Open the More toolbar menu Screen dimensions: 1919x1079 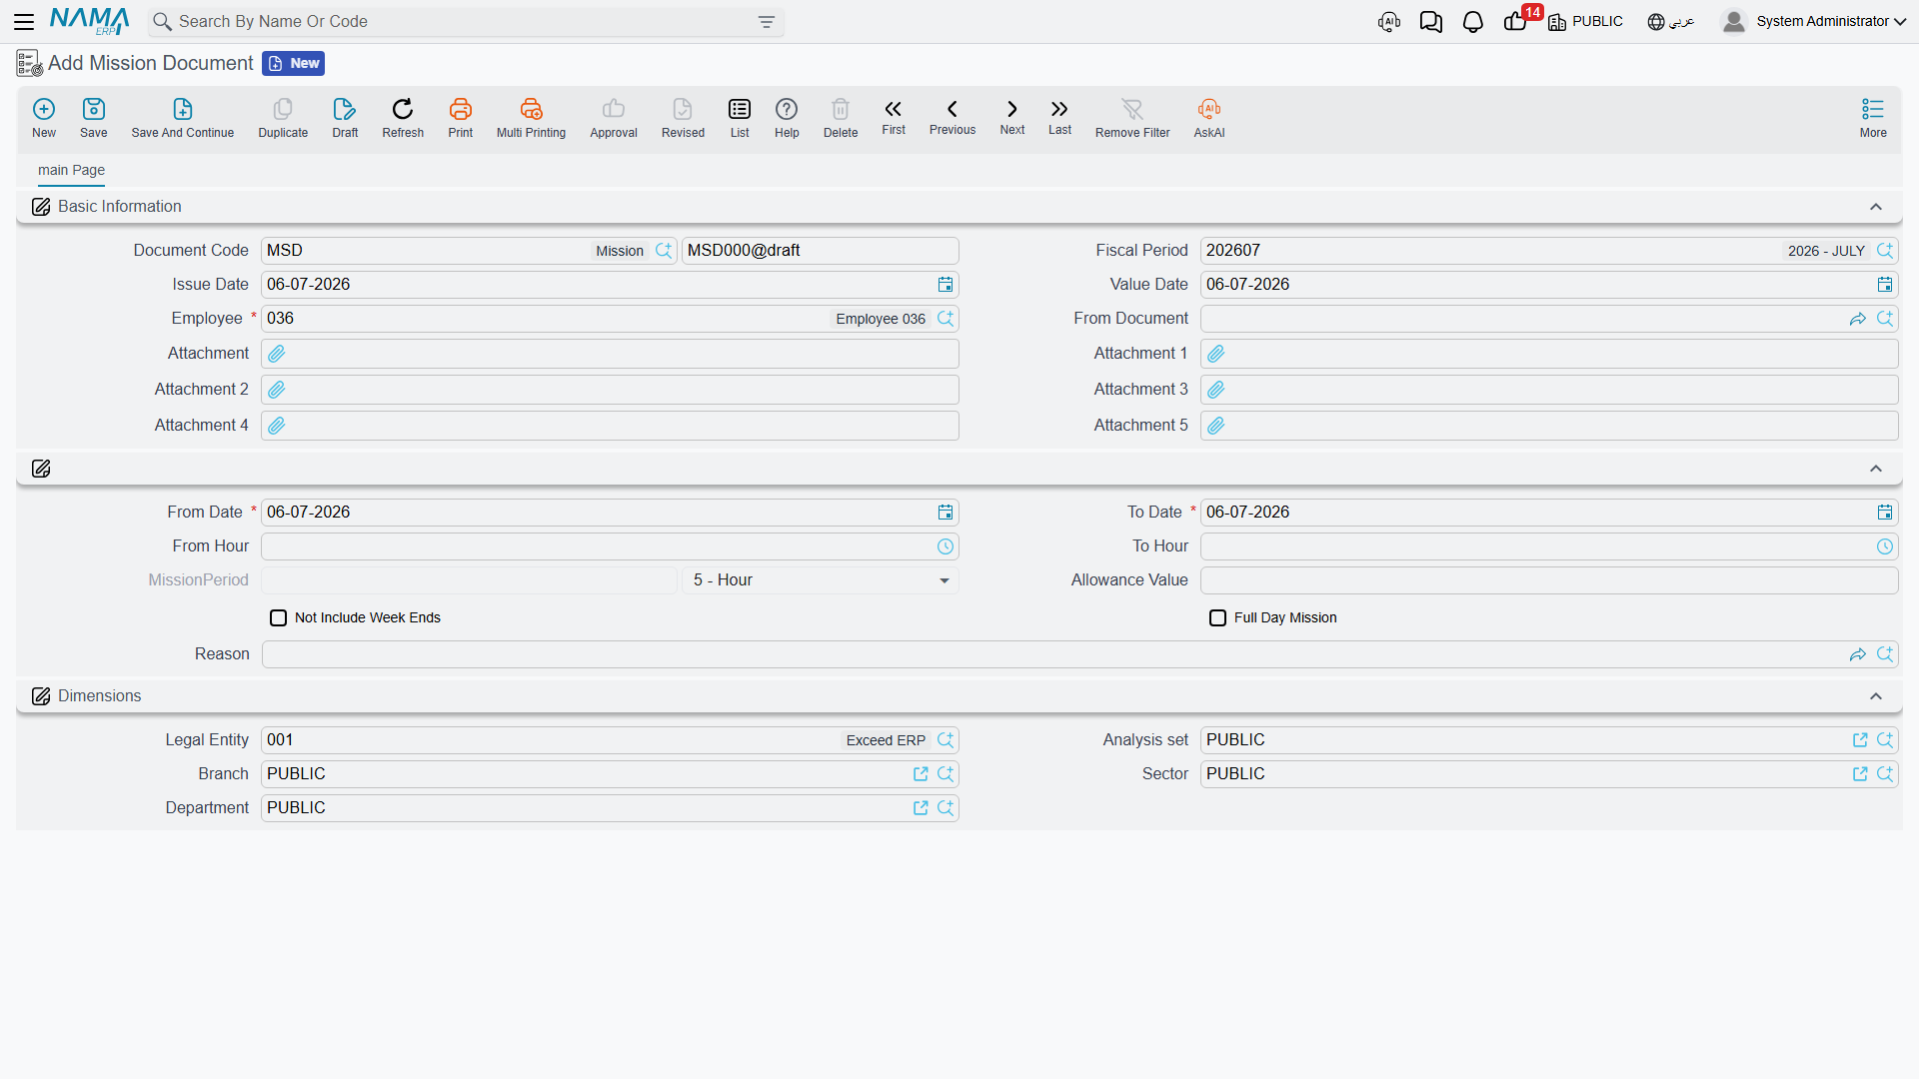coord(1873,118)
